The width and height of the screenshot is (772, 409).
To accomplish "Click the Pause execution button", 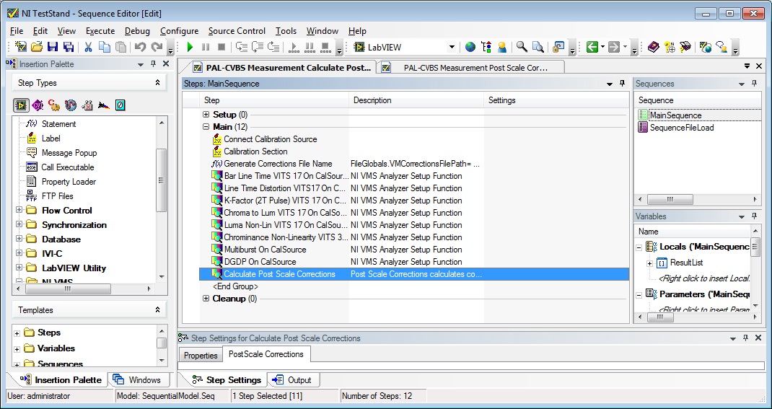I will coord(206,48).
